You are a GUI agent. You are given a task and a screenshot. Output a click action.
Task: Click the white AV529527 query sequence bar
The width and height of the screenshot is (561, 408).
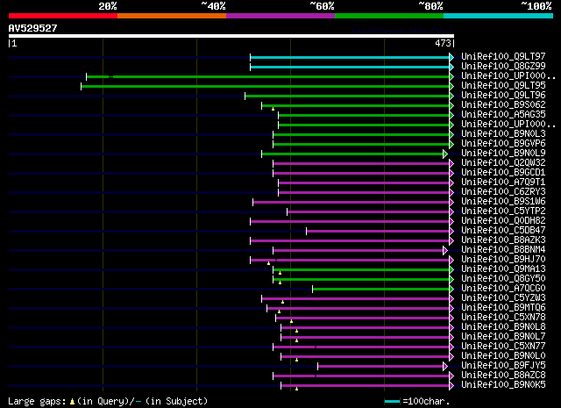231,36
